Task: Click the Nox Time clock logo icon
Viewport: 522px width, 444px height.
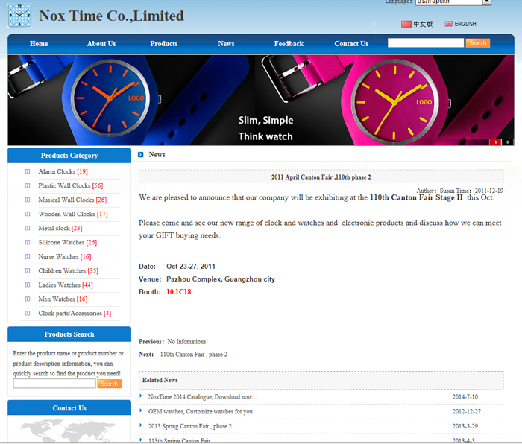Action: (x=19, y=16)
